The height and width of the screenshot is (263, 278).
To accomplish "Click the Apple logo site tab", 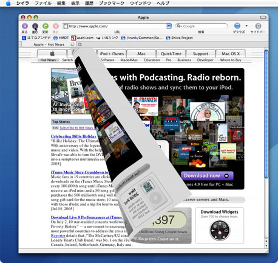I will point(52,54).
